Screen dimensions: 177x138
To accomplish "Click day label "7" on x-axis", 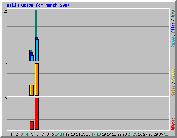I will click(43, 134).
